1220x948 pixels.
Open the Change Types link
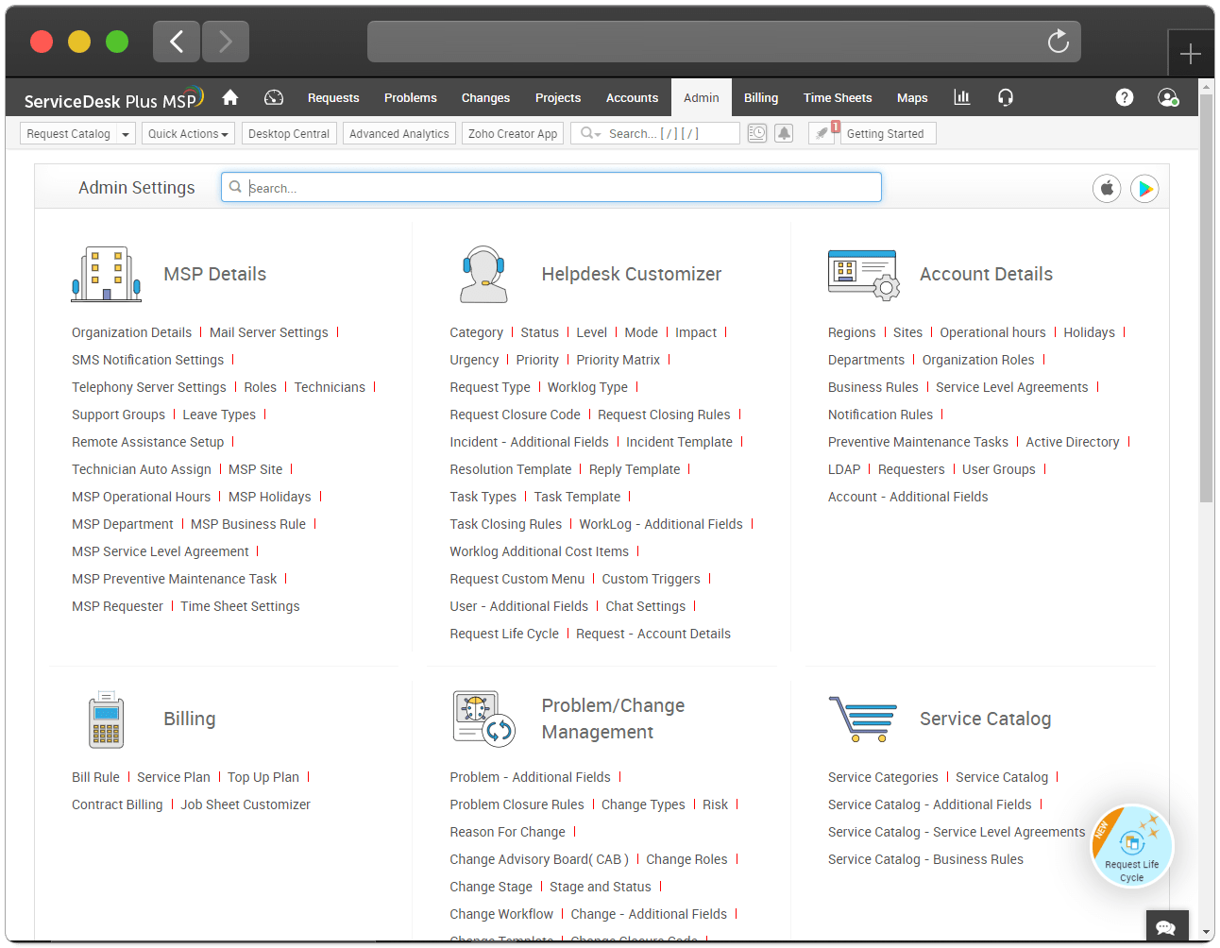tap(643, 804)
